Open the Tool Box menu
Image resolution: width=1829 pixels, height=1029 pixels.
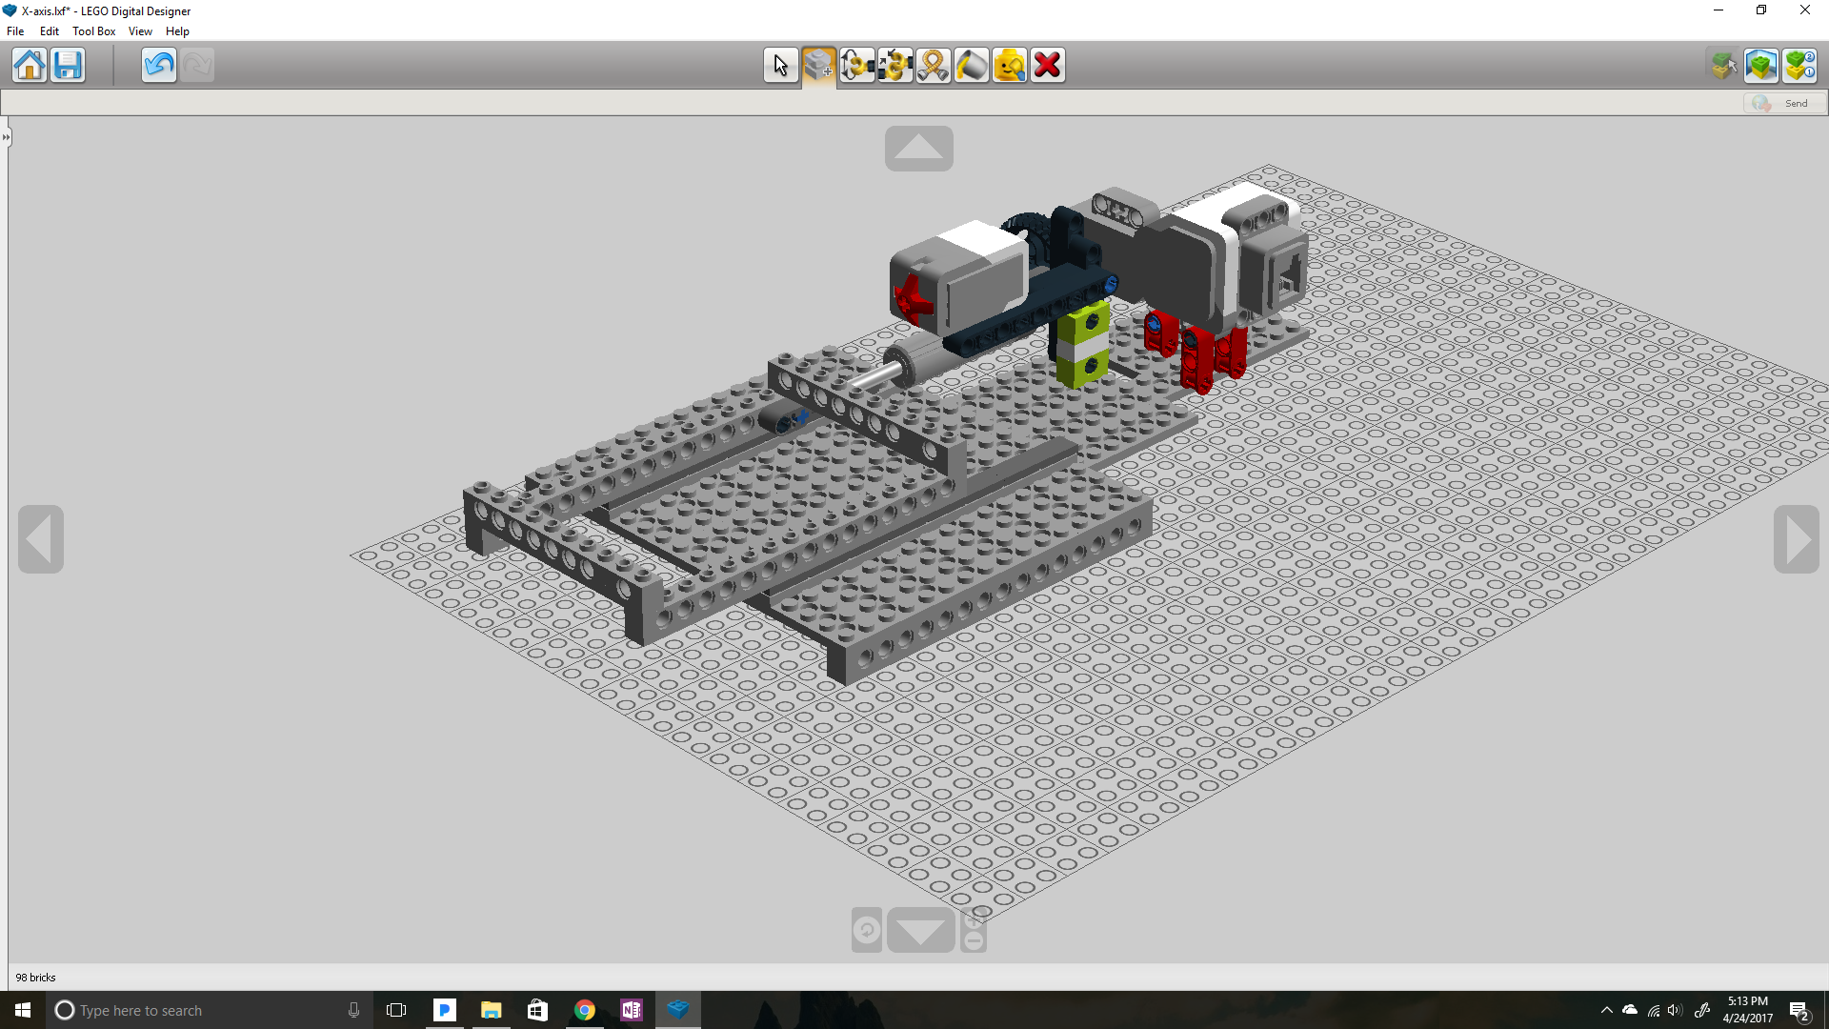click(x=93, y=30)
